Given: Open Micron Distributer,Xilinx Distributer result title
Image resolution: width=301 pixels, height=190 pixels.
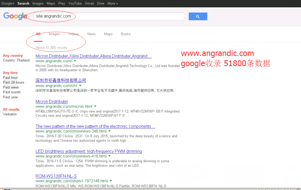Looking at the screenshot, I should tap(93, 56).
